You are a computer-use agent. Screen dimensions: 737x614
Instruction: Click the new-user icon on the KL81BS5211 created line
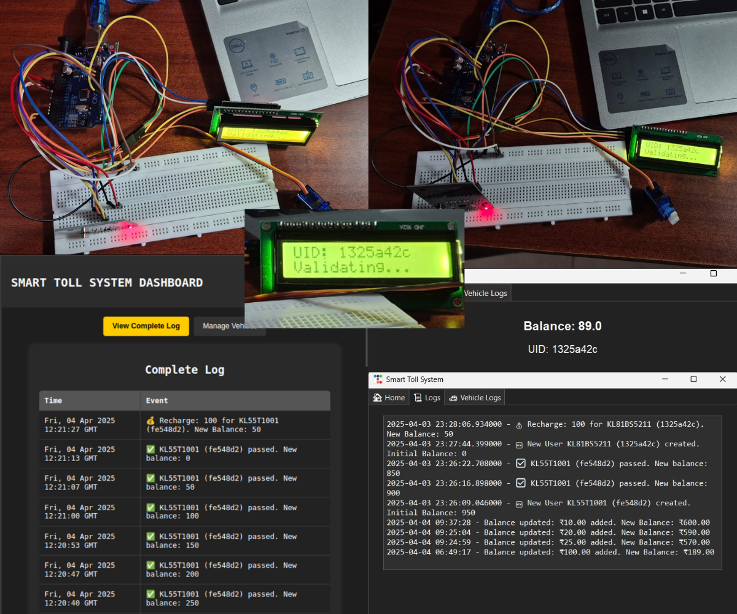coord(519,444)
